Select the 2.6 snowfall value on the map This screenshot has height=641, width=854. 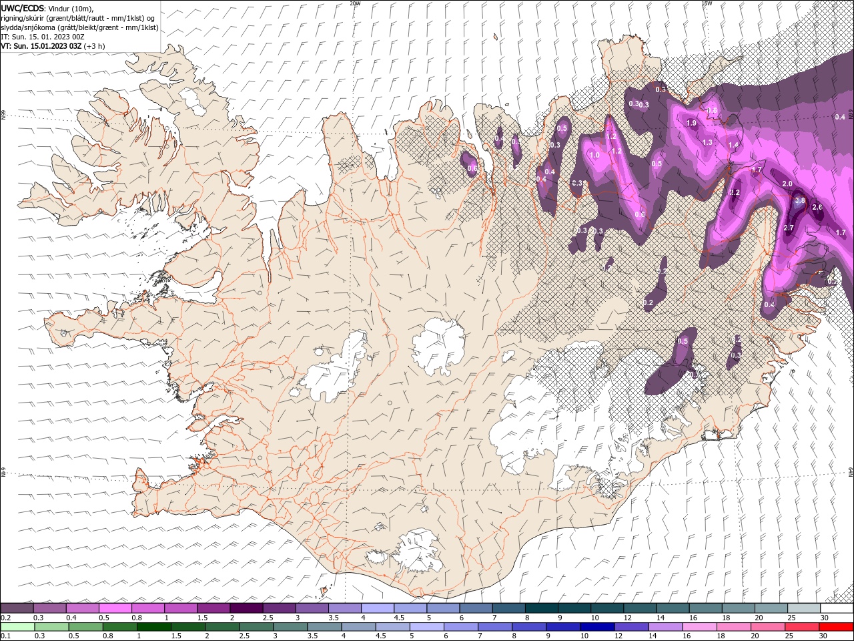tap(818, 207)
